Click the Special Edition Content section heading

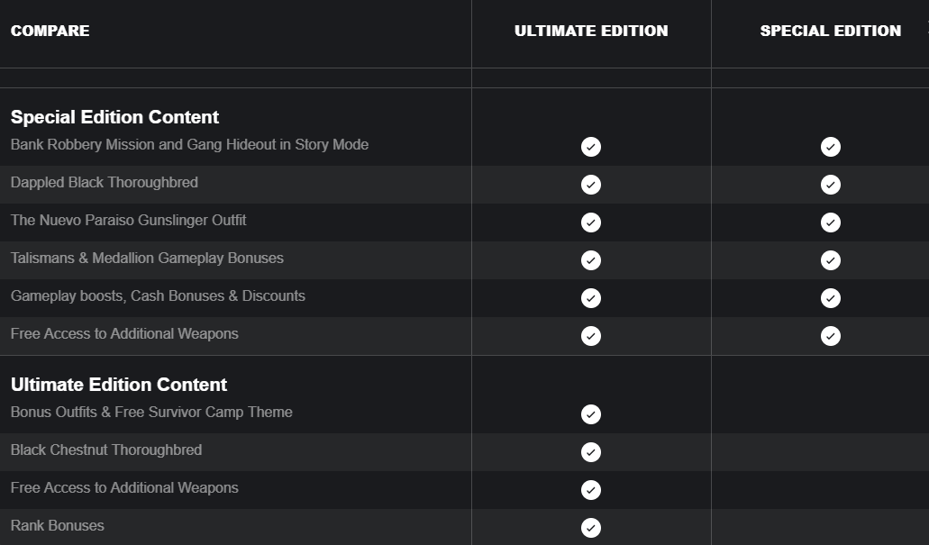(x=115, y=117)
